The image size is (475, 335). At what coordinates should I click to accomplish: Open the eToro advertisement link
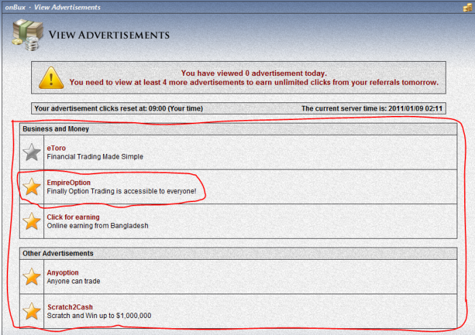[x=56, y=148]
